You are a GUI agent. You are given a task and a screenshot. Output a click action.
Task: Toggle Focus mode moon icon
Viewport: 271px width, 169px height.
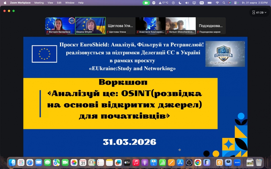pyautogui.click(x=180, y=3)
